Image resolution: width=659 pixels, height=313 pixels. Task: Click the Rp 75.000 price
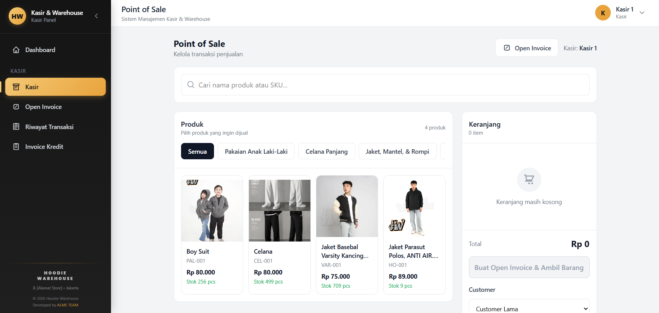click(x=335, y=277)
